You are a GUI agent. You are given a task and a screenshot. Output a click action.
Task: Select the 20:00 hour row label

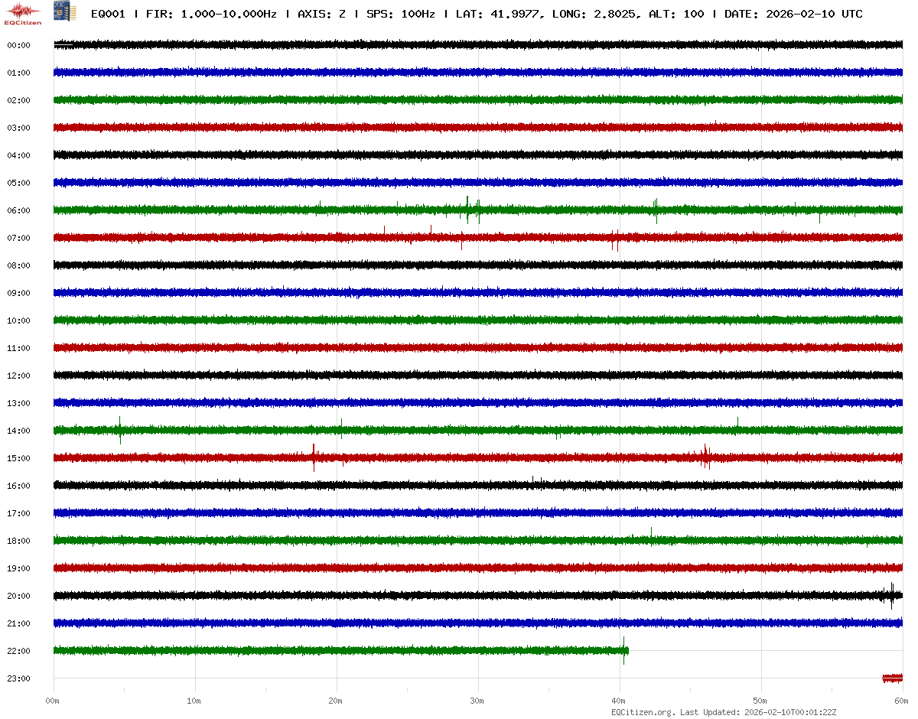pyautogui.click(x=18, y=596)
